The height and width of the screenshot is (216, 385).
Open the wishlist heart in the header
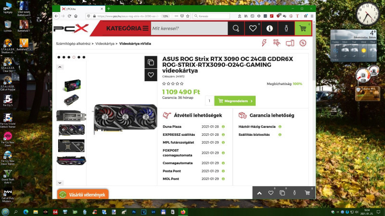pos(253,28)
